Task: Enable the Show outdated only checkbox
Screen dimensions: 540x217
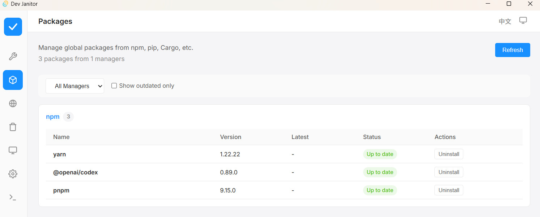Action: tap(114, 86)
